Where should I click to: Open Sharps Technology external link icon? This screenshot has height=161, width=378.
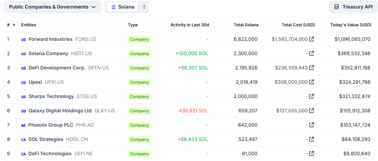[312, 96]
